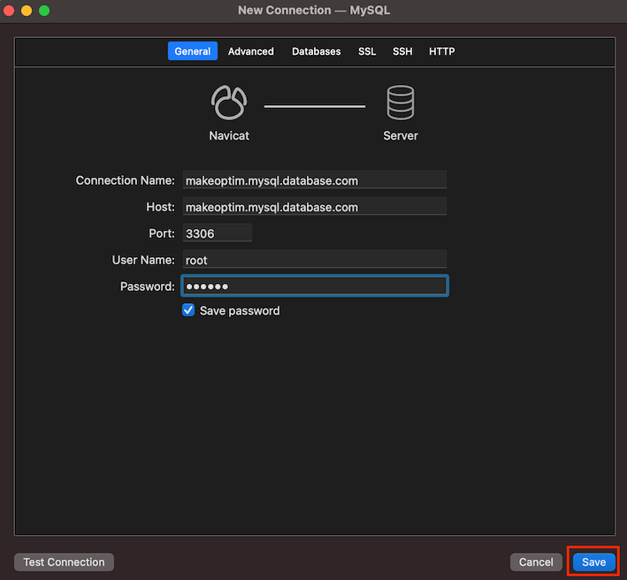Screen dimensions: 627x580
Task: Save the new MySQL connection
Action: (593, 562)
